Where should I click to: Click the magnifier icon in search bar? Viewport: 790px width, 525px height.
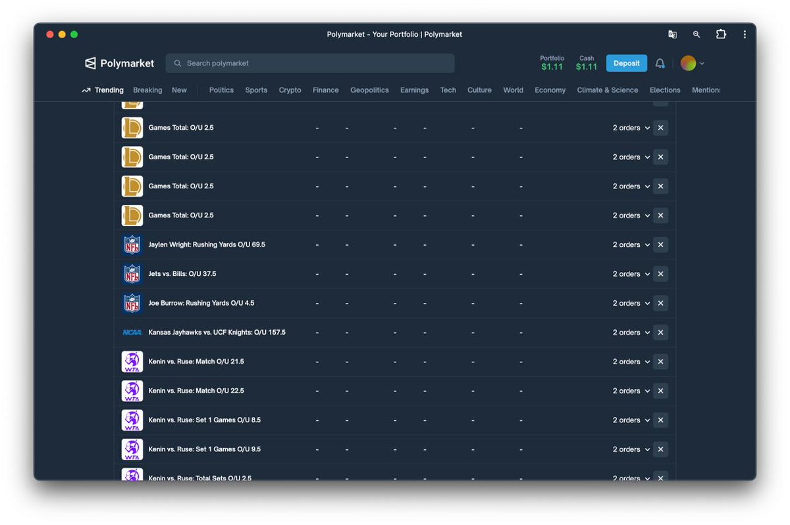click(178, 63)
